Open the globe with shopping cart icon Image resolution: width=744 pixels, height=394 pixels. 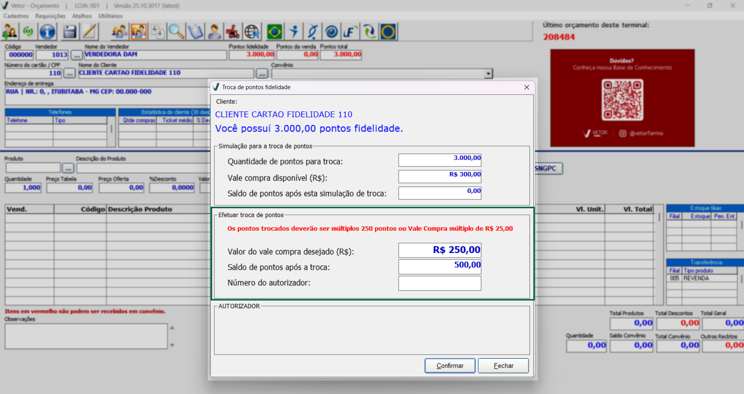coord(252,31)
